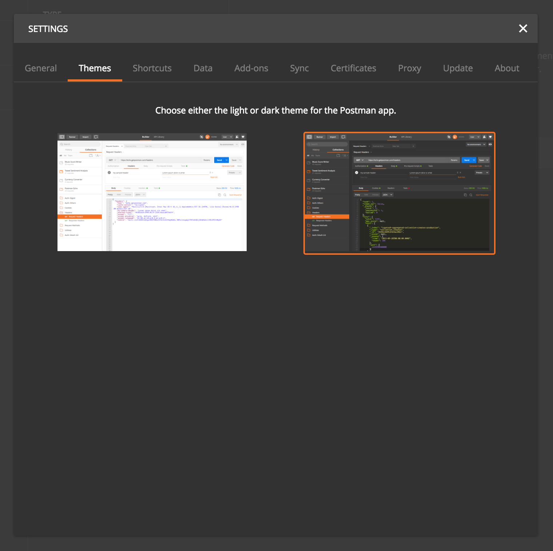This screenshot has height=551, width=553.
Task: Open the No environment dropdown in dark preview
Action: (476, 144)
